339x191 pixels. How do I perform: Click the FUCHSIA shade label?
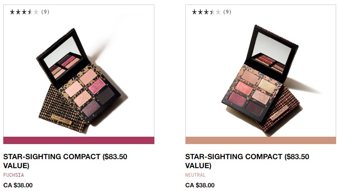click(x=13, y=175)
